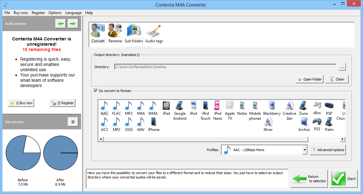Choose the Creative Zen profile
This screenshot has height=194, width=363.
point(289,111)
